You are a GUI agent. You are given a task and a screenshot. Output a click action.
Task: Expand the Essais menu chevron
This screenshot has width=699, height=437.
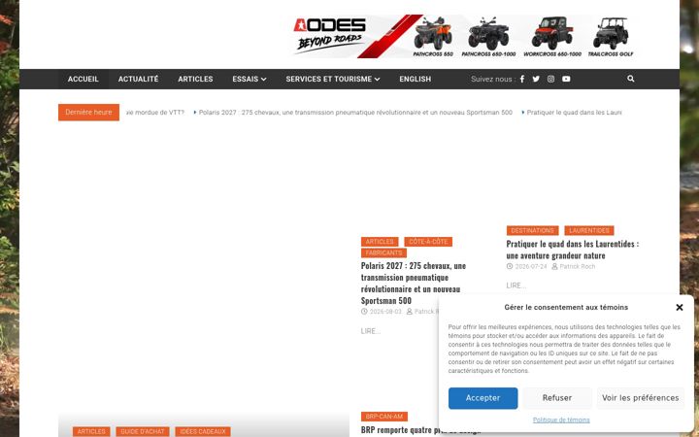(264, 80)
